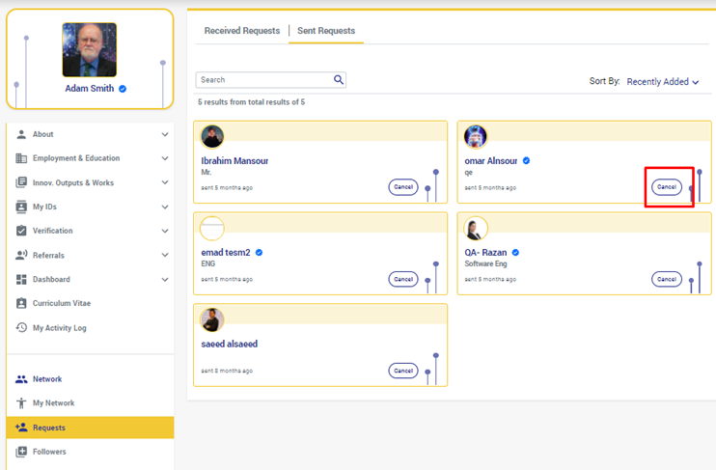
Task: Expand the Innov. Outputs & Works chevron
Action: coord(164,183)
